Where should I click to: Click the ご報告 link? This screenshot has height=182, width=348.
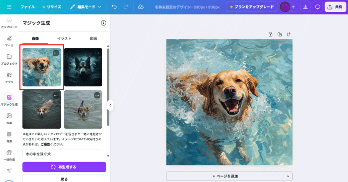[x=45, y=144]
